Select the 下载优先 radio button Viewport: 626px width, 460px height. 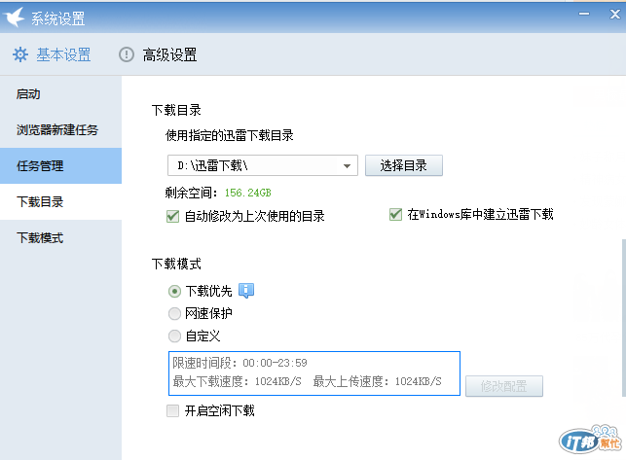(x=174, y=291)
